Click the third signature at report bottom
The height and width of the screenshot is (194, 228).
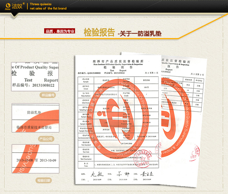[147, 174]
